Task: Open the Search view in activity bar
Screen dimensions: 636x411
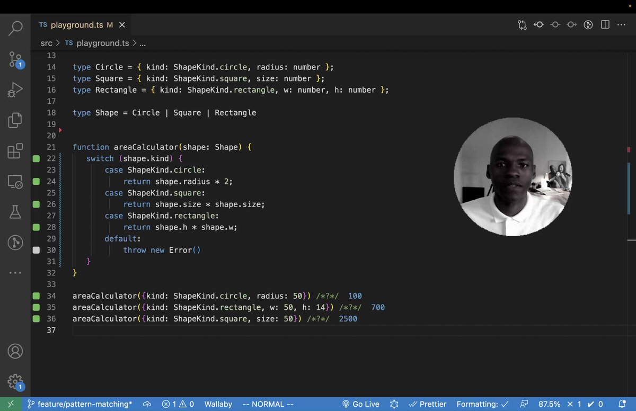Action: click(x=15, y=28)
